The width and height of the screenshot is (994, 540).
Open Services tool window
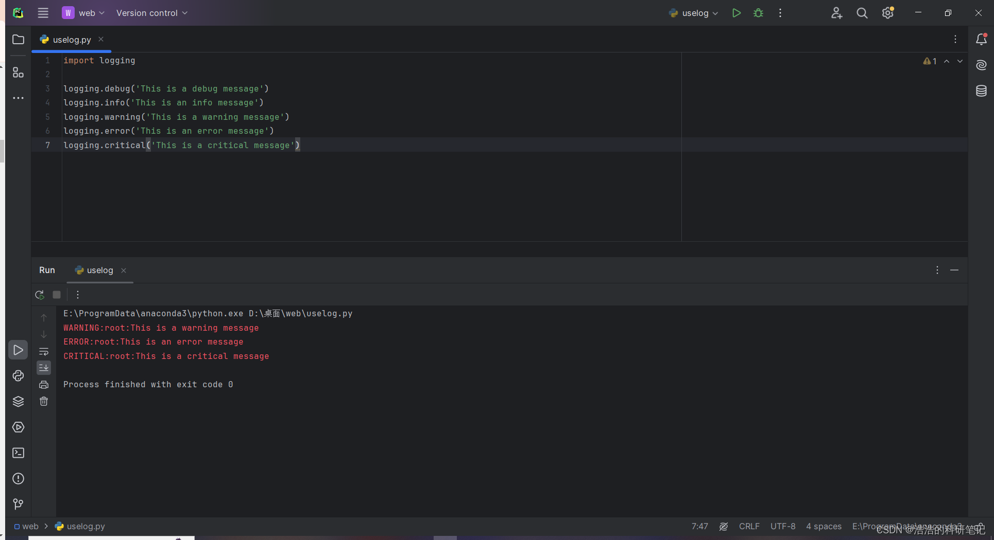18,427
